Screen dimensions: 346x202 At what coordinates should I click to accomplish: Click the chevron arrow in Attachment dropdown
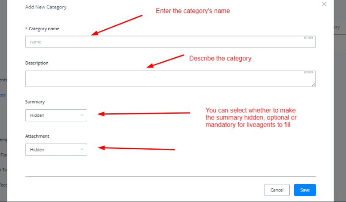point(82,150)
